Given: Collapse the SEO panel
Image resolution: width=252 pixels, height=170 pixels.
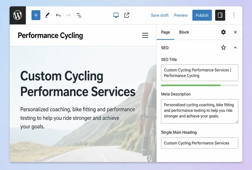Looking at the screenshot, I should (235, 48).
